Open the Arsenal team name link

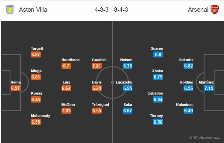tap(198, 10)
